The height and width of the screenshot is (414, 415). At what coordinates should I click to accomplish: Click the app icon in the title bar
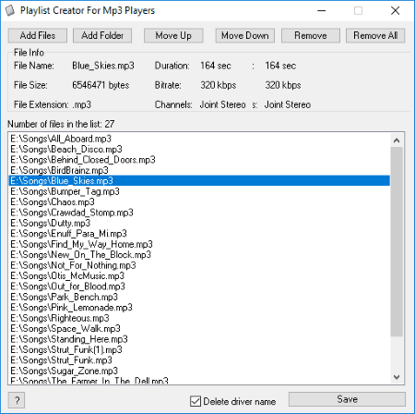tap(10, 10)
